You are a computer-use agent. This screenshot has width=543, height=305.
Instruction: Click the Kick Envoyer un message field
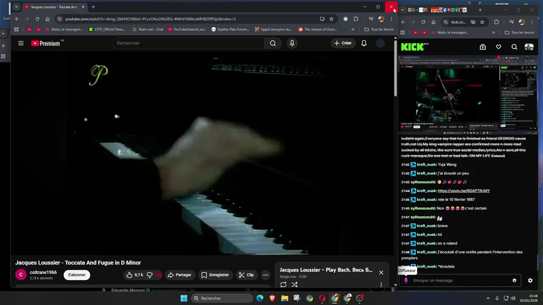(x=461, y=280)
